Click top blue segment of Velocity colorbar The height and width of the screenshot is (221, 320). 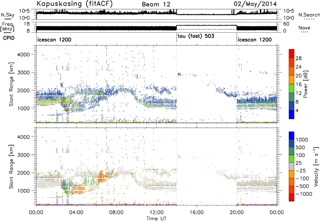(x=292, y=136)
